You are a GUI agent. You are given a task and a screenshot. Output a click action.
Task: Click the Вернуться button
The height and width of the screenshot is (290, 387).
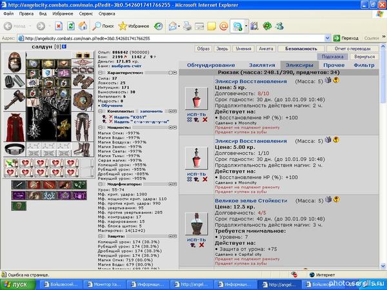(364, 57)
